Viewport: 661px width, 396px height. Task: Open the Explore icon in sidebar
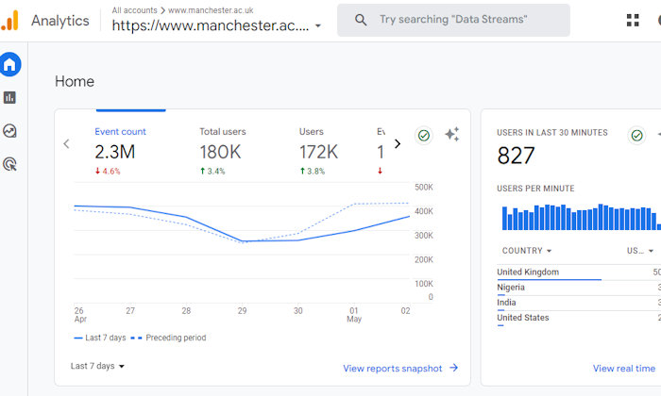tap(9, 131)
